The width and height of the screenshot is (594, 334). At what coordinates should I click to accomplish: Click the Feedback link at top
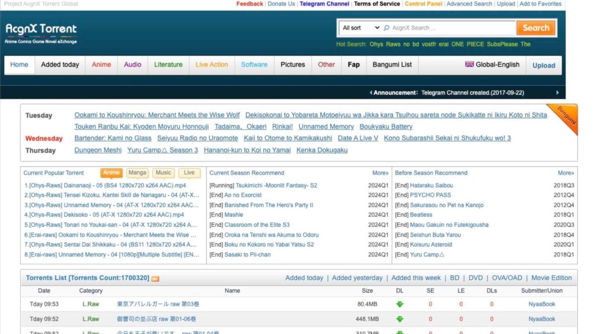point(249,4)
